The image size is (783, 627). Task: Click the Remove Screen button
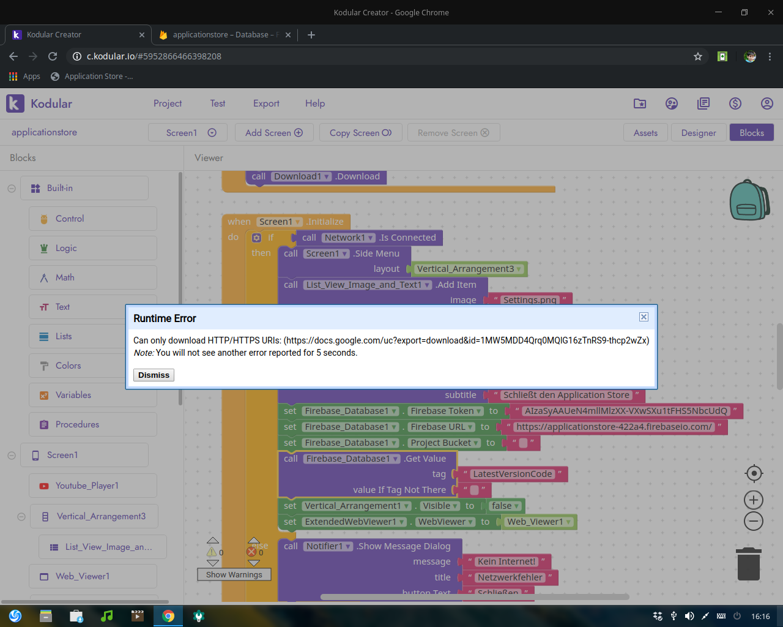[453, 133]
